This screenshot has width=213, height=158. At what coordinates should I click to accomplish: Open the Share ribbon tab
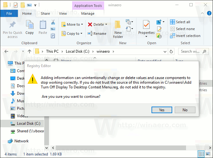point(45,13)
